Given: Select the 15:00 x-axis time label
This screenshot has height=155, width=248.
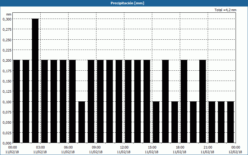Looking at the screenshot, I should (152, 148).
